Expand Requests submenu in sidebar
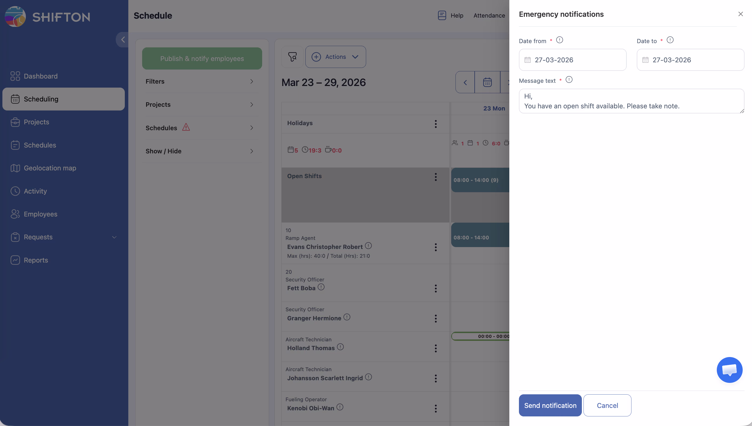Screen dimensions: 752x426 tap(114, 237)
